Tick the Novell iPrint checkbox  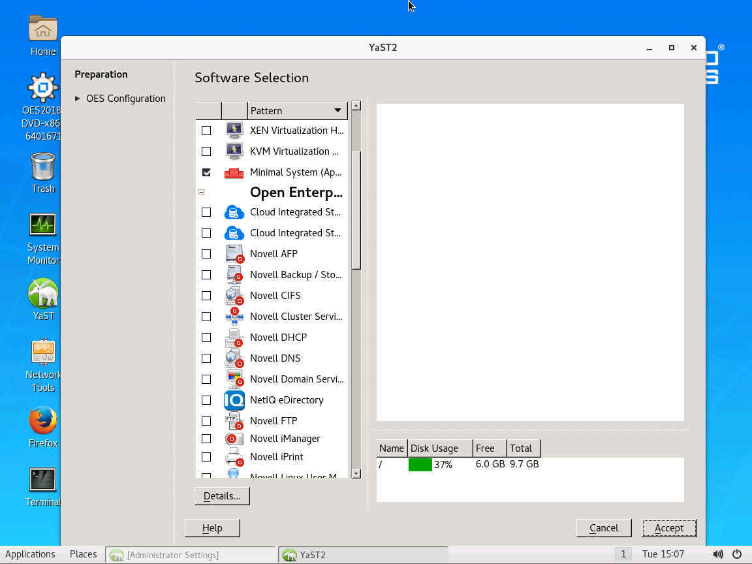pyautogui.click(x=206, y=457)
